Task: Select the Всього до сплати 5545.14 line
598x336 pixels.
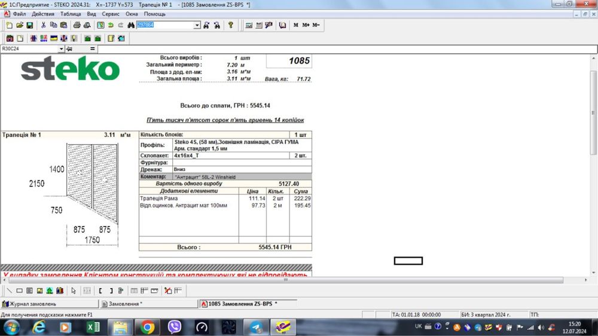Action: pyautogui.click(x=225, y=106)
